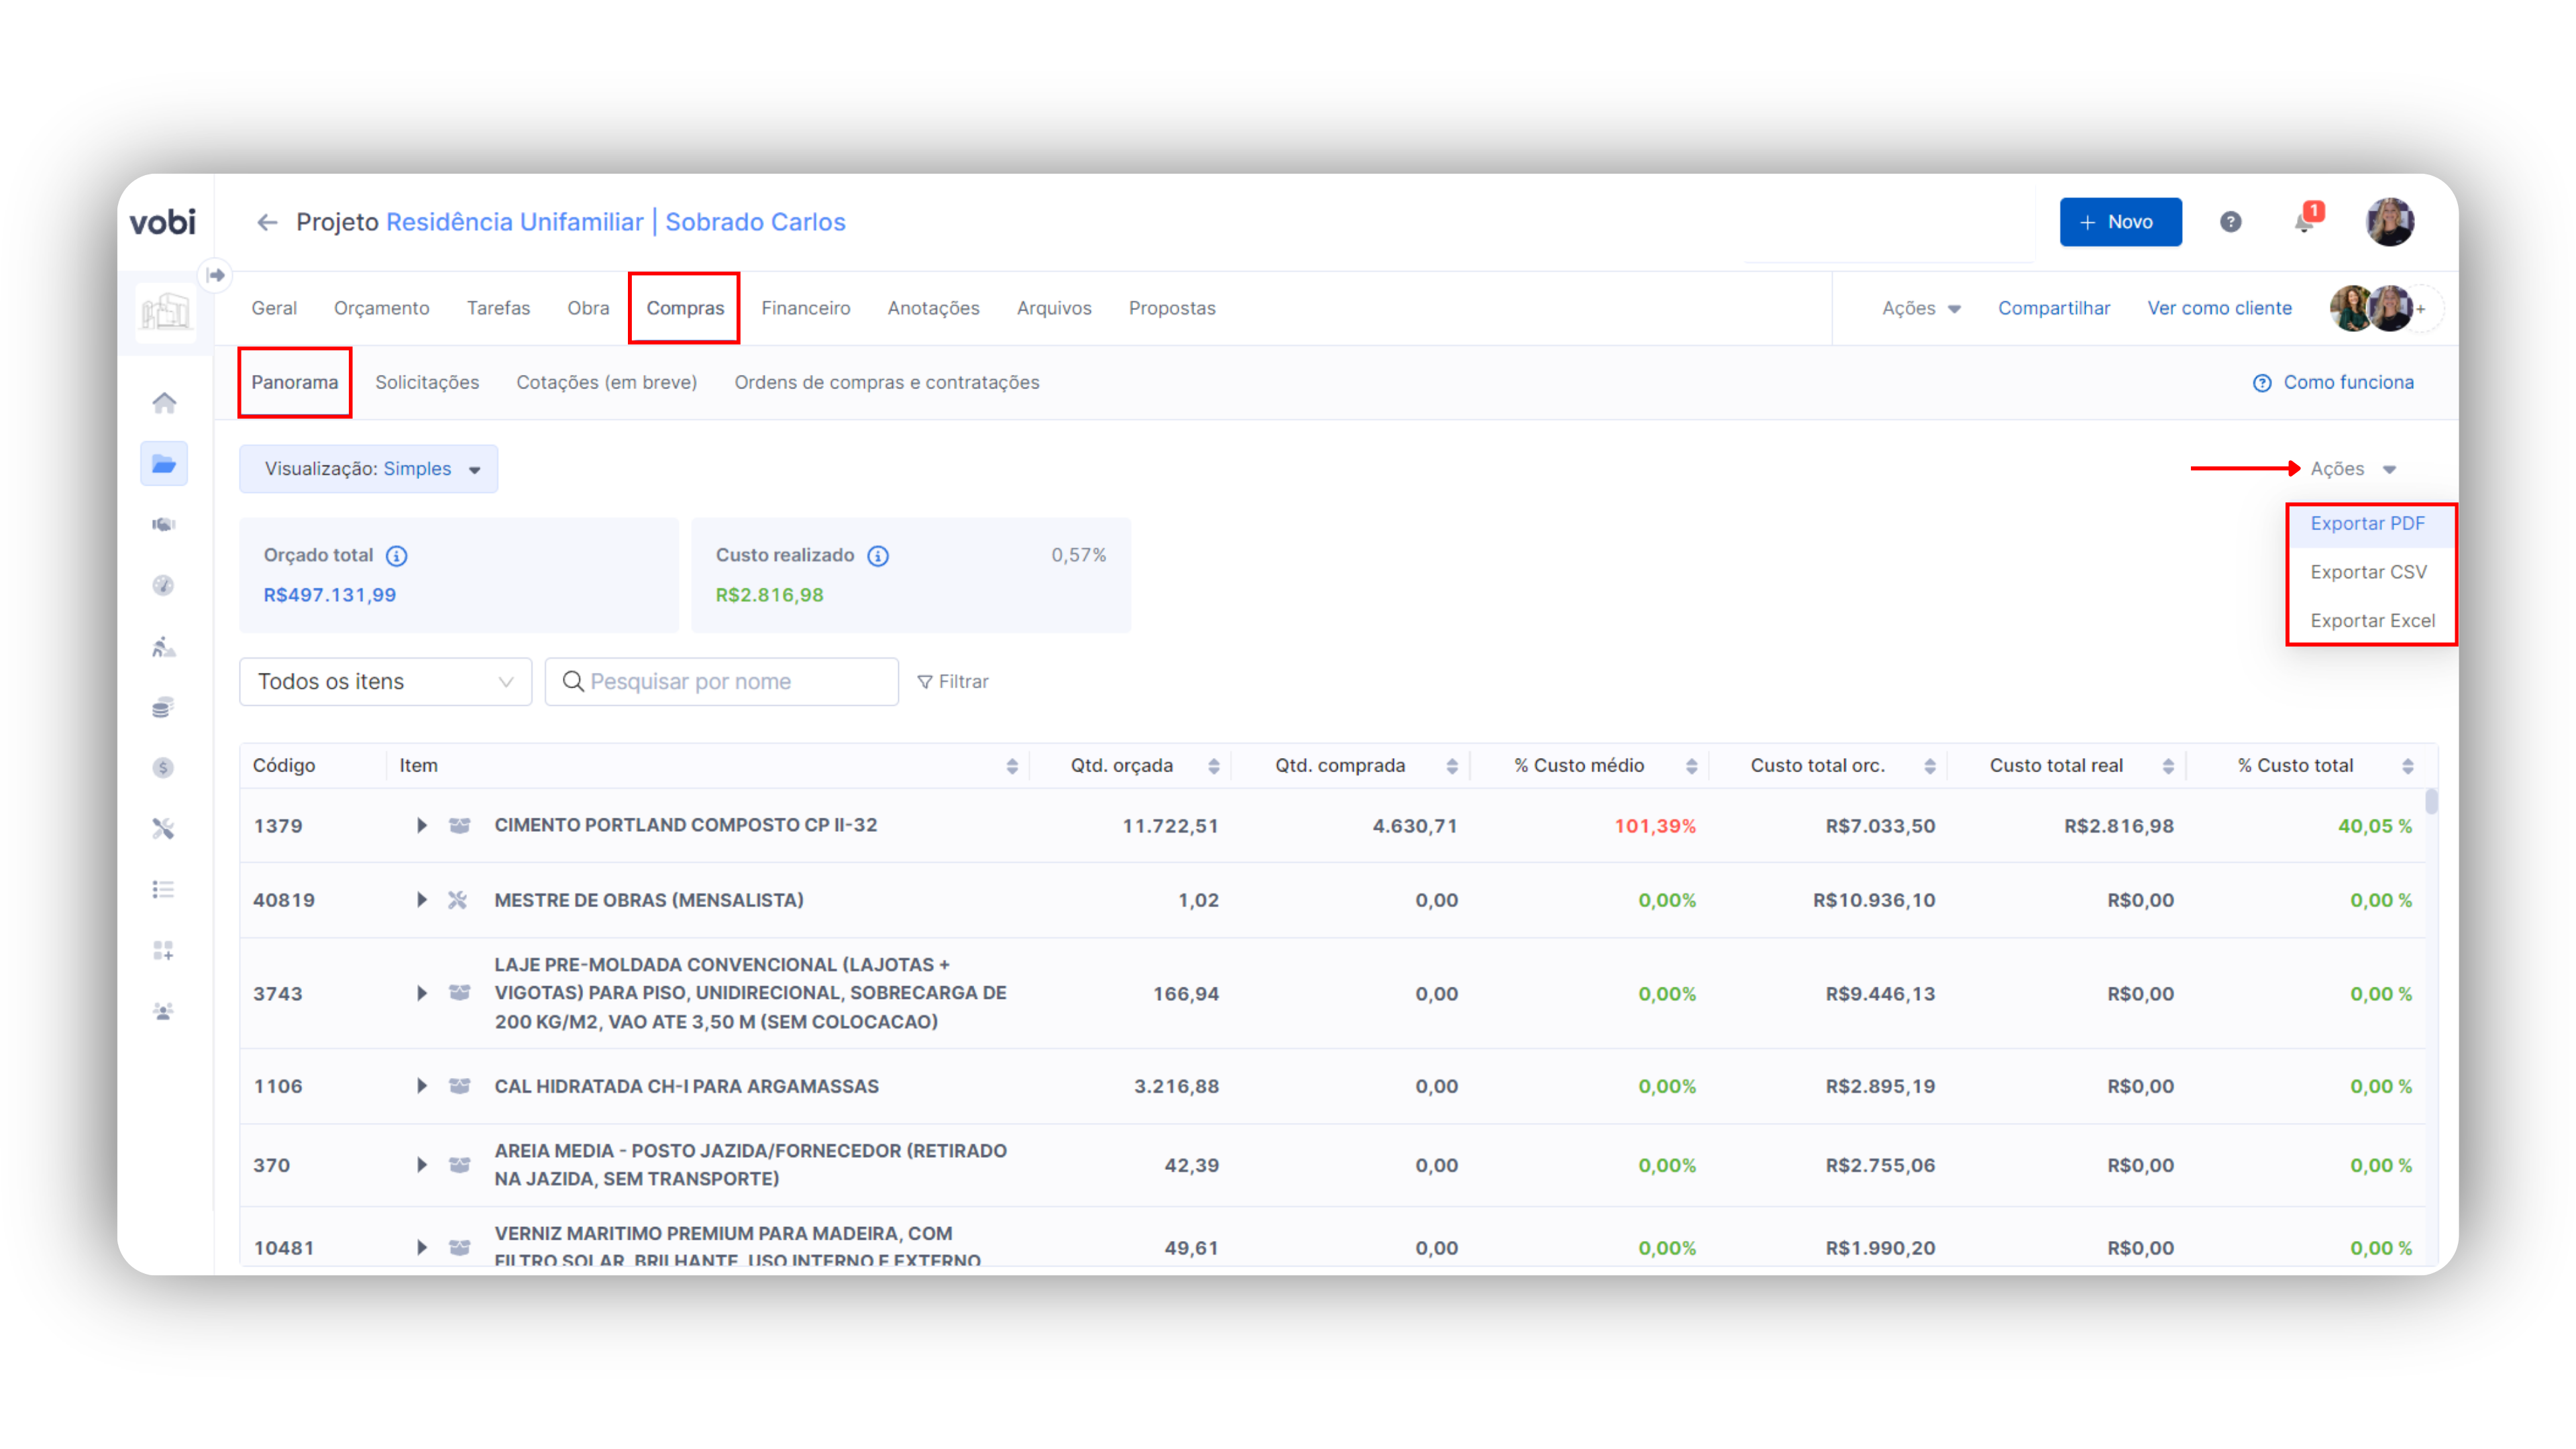Open the Todos os itens dropdown
Screen dimensions: 2576x1449
(385, 682)
